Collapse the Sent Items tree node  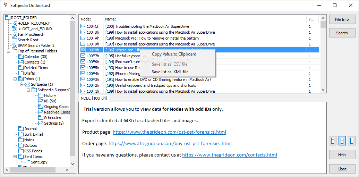coord(15,157)
